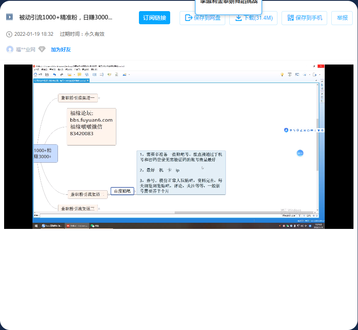
Task: Click the XMind taskbar item in video
Action: [x=77, y=226]
